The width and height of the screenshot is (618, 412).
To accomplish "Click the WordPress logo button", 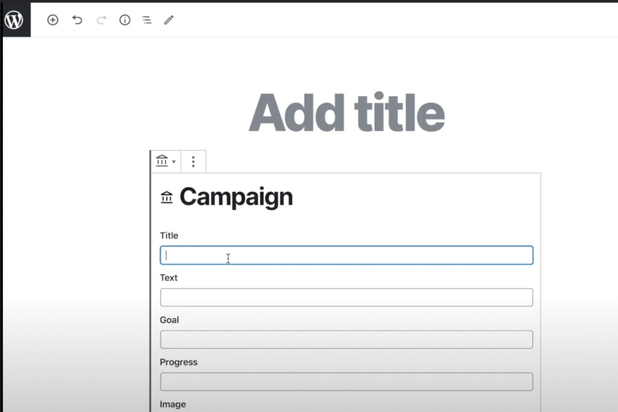I will pos(15,20).
